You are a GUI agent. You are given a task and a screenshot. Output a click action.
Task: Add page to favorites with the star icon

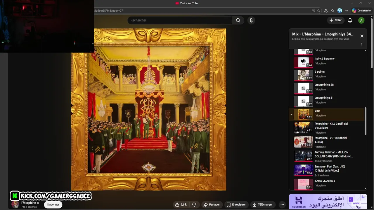(x=318, y=10)
